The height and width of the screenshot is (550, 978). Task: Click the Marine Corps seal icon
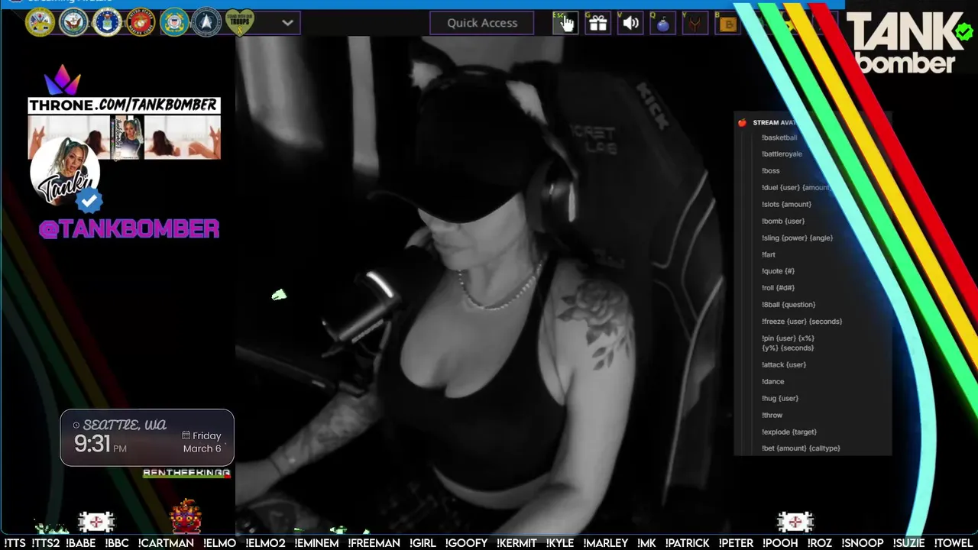pyautogui.click(x=141, y=22)
